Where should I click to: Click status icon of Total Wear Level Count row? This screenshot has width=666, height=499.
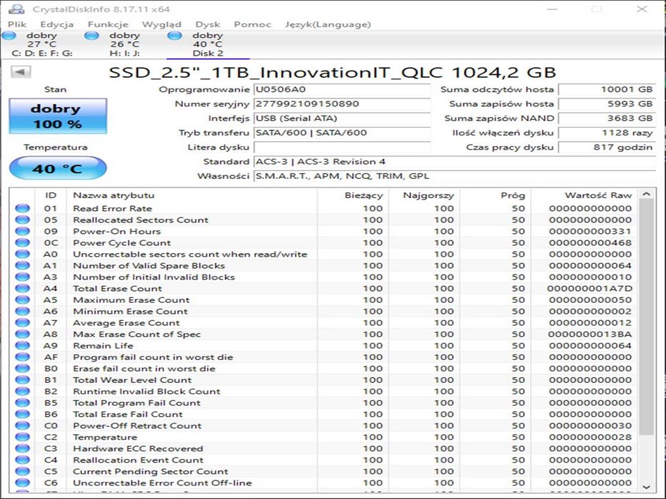point(23,380)
